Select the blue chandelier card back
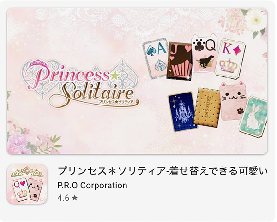The width and height of the screenshot is (277, 222). 182,111
